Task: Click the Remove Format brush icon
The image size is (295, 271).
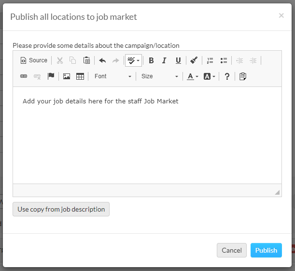Action: point(194,60)
